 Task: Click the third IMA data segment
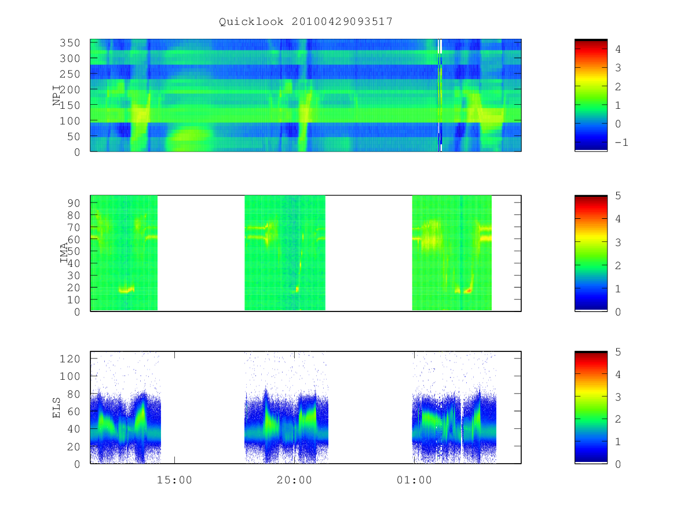pyautogui.click(x=452, y=253)
